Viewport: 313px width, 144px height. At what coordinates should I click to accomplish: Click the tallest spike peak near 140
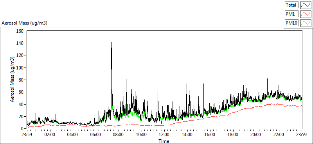[111, 43]
